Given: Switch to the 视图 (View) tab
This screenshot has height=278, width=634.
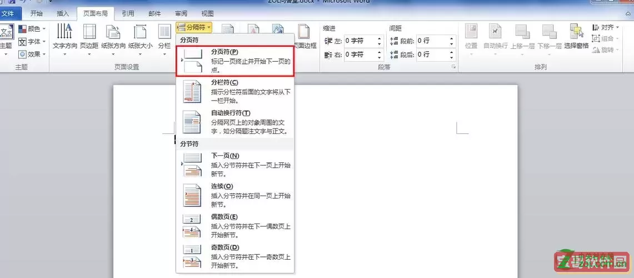Looking at the screenshot, I should [x=207, y=13].
